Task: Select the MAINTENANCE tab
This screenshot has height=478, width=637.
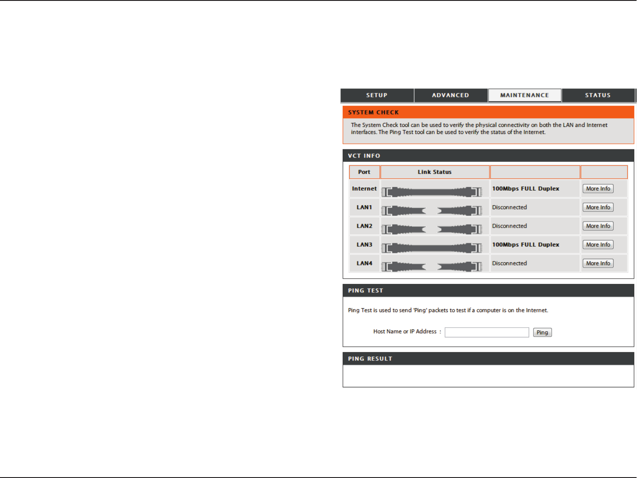Action: tap(525, 95)
